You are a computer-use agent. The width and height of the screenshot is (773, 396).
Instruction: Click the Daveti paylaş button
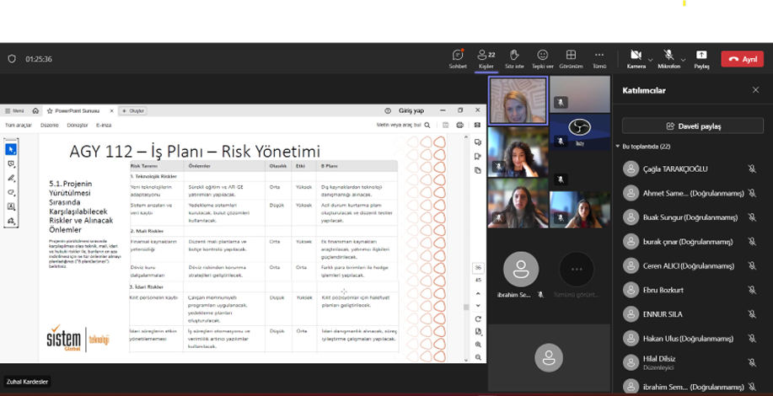(x=692, y=126)
